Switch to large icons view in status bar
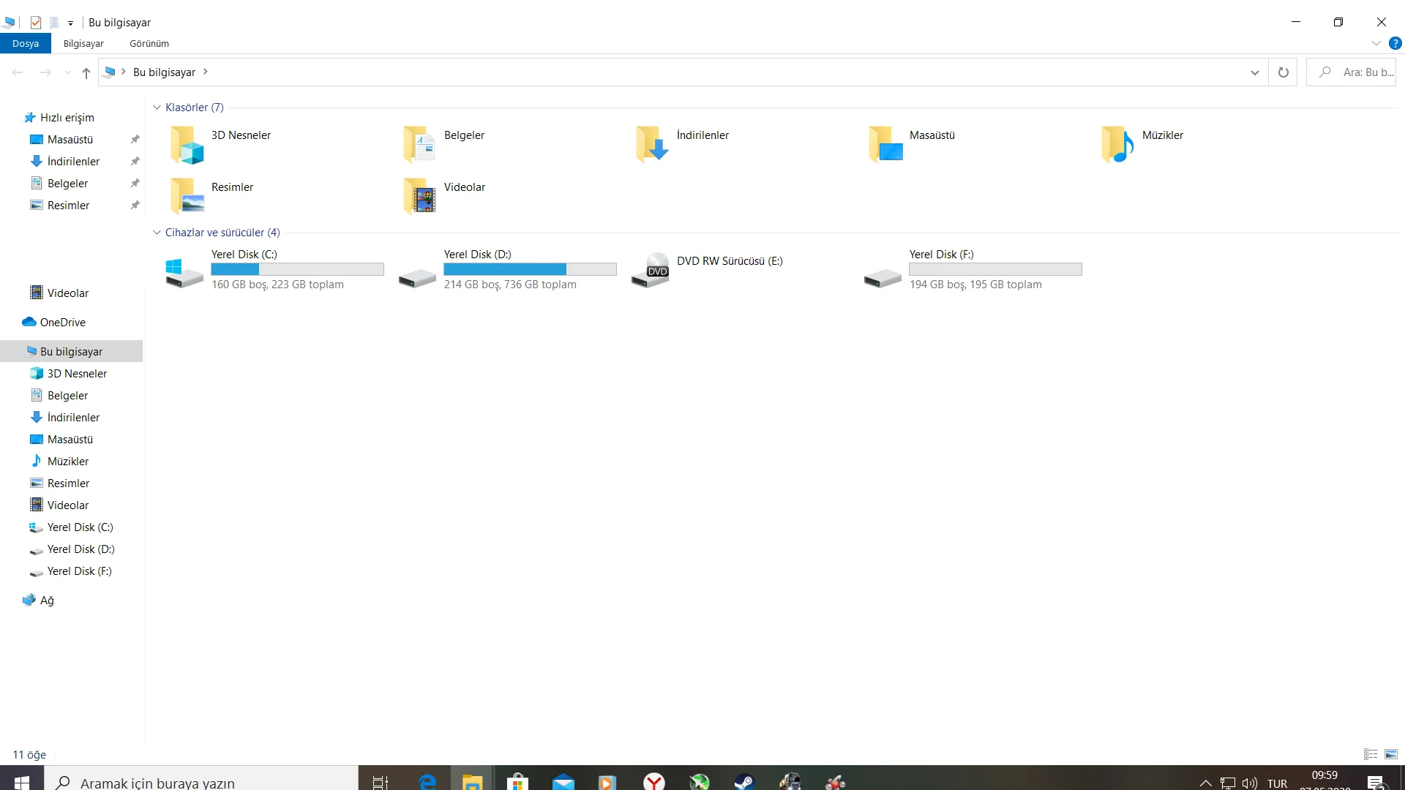This screenshot has width=1405, height=790. [x=1391, y=754]
